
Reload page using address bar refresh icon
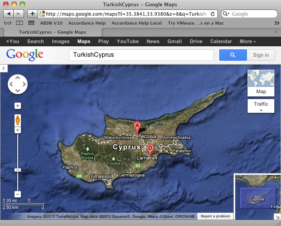213,14
